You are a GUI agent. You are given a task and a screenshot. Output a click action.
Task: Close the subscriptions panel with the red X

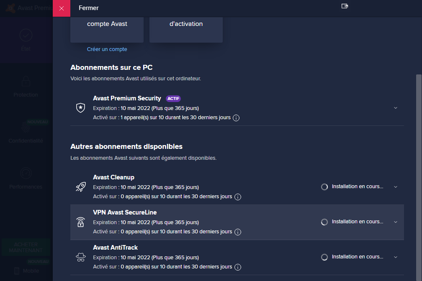coord(62,8)
